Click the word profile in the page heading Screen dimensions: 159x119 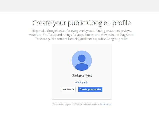point(122,23)
